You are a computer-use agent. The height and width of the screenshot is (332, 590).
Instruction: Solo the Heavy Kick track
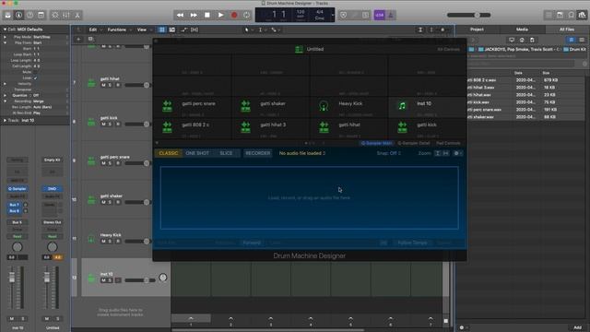111,242
